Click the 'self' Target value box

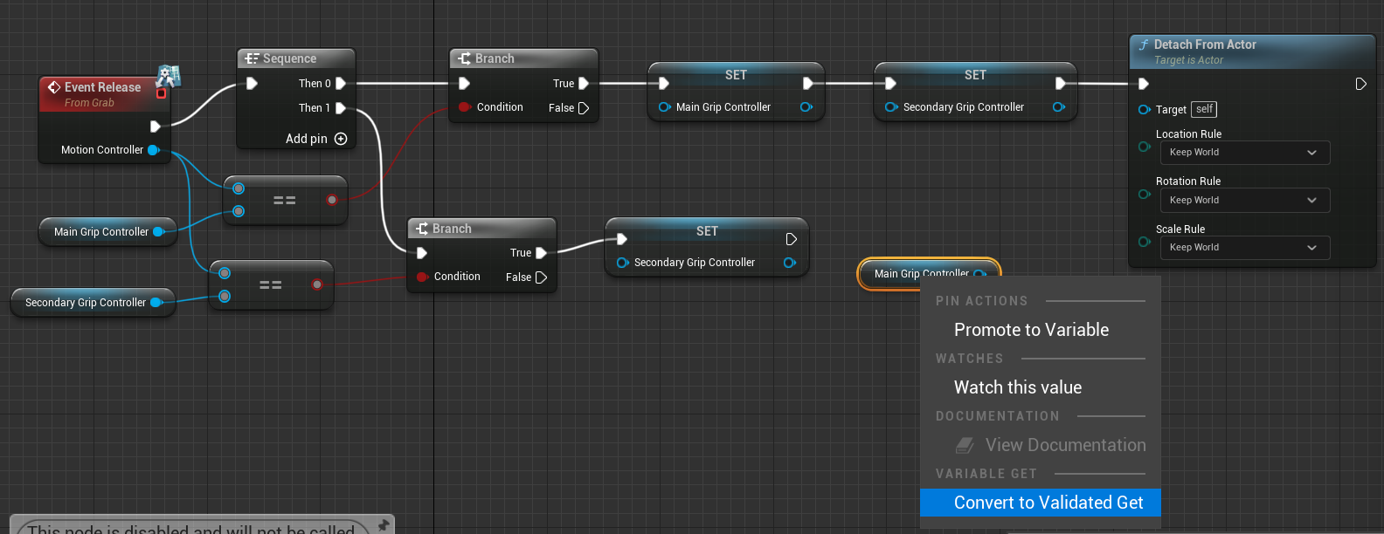coord(1204,109)
